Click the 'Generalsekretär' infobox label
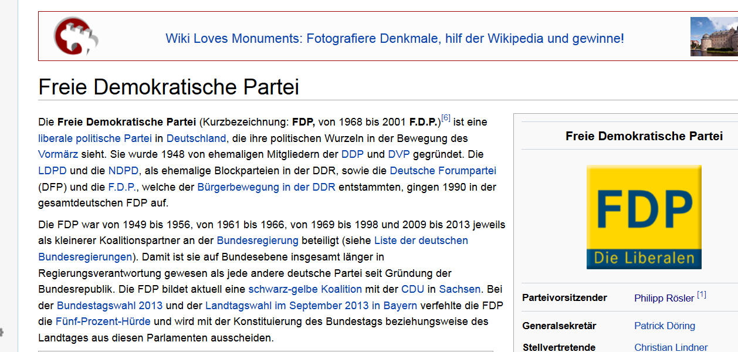 [x=558, y=326]
